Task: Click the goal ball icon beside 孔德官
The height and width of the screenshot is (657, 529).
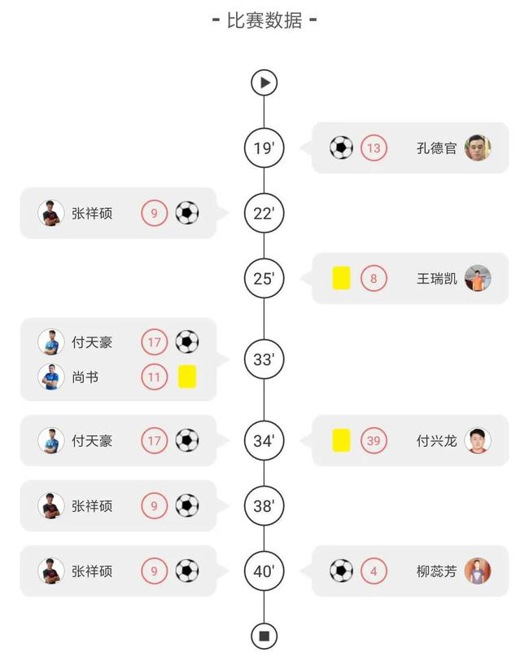Action: click(x=341, y=148)
